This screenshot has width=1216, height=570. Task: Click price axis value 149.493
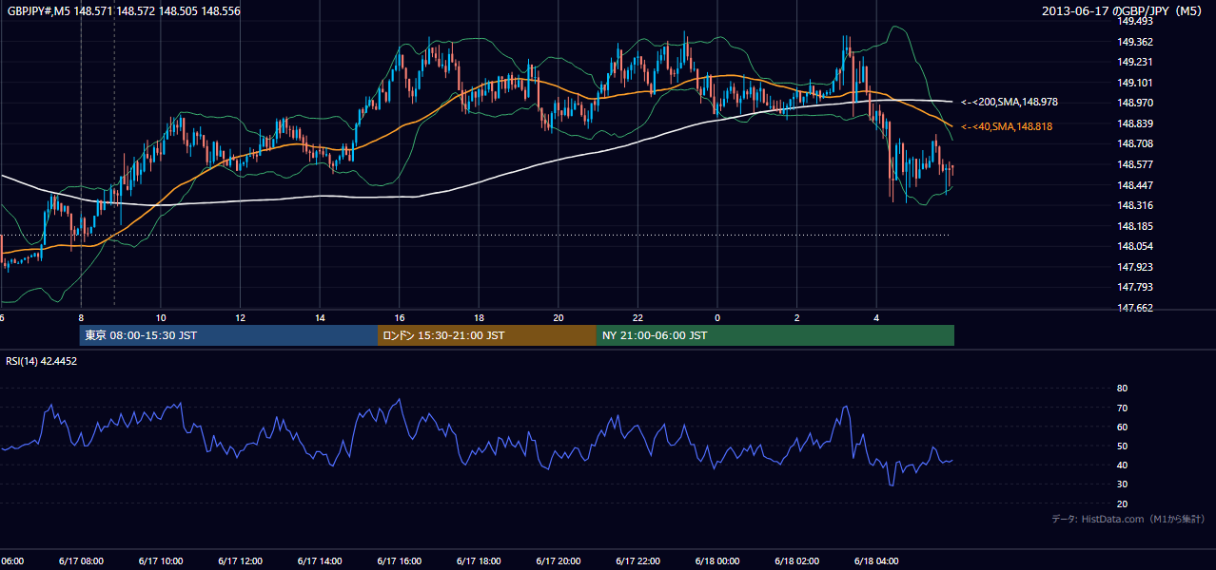point(1134,21)
